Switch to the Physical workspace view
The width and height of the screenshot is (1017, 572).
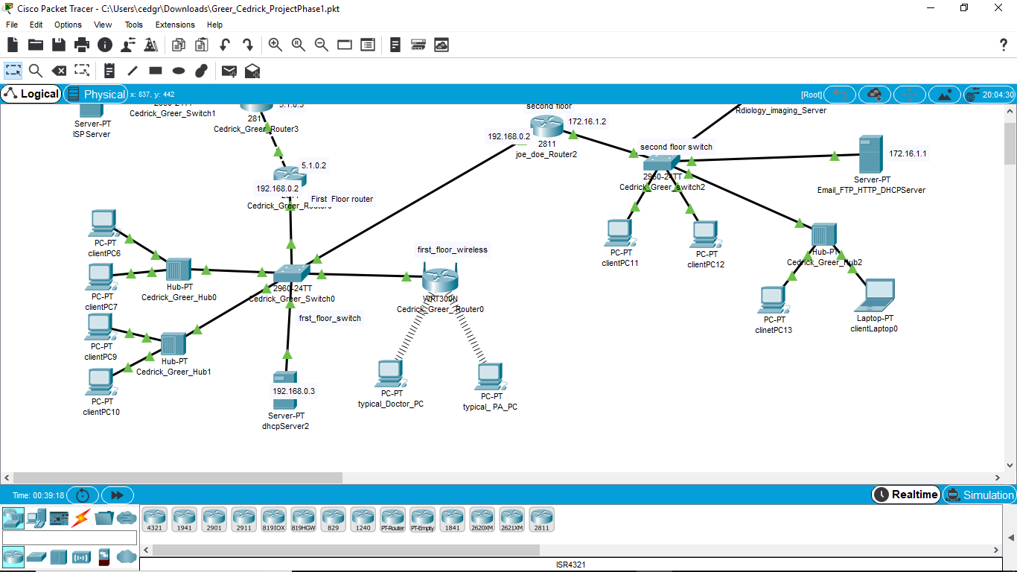coord(96,94)
